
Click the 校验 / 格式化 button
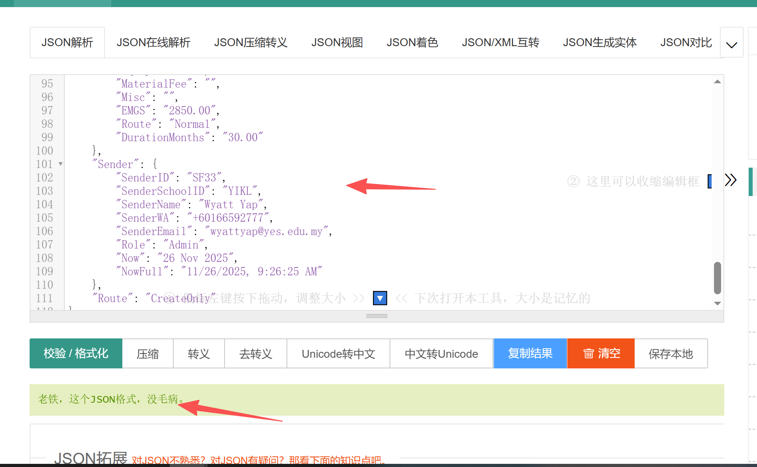tap(76, 353)
